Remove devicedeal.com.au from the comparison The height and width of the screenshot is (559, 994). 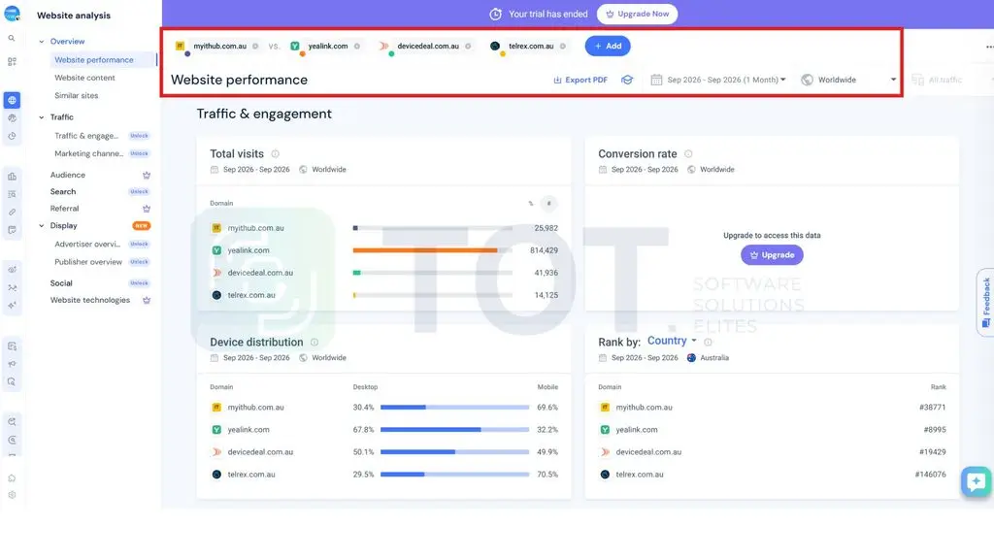[468, 47]
